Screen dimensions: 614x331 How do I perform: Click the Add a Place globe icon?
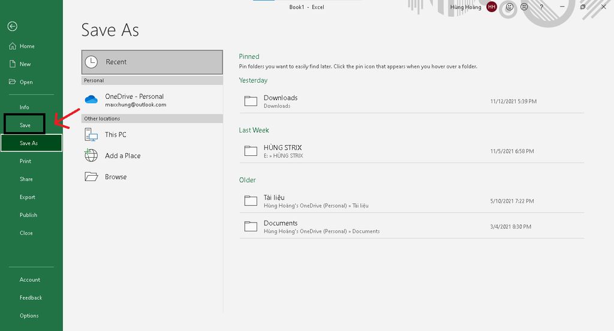click(91, 156)
